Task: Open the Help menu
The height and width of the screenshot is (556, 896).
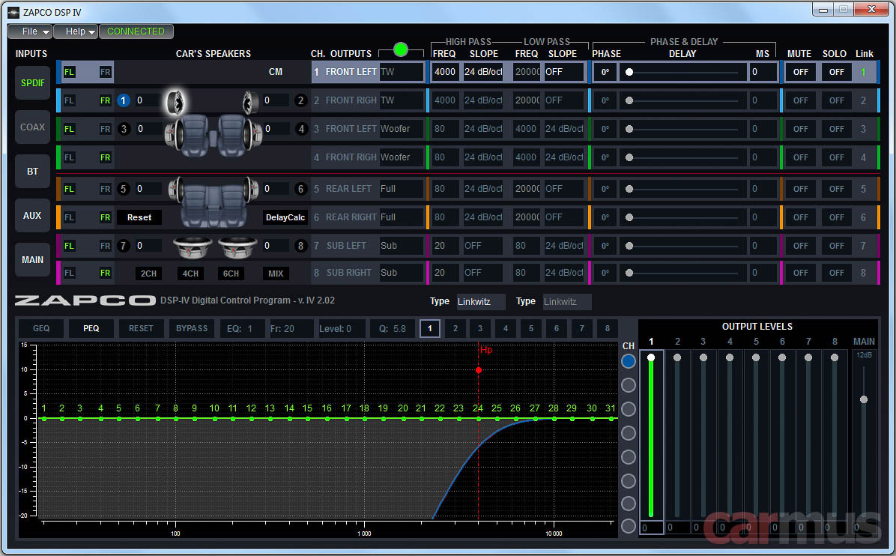Action: 76,31
